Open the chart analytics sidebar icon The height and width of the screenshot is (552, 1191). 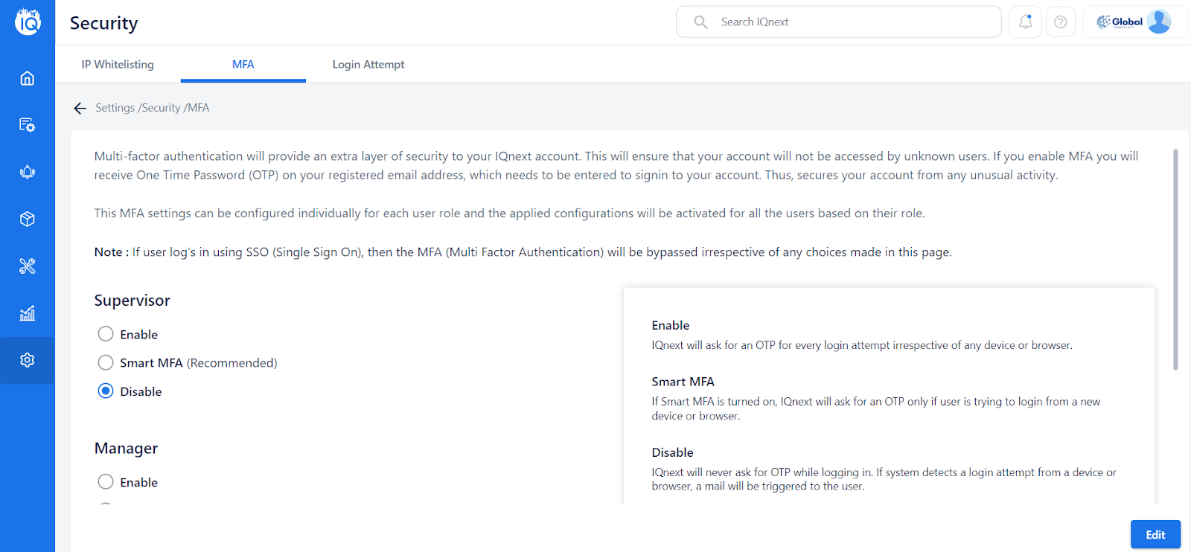[x=28, y=313]
